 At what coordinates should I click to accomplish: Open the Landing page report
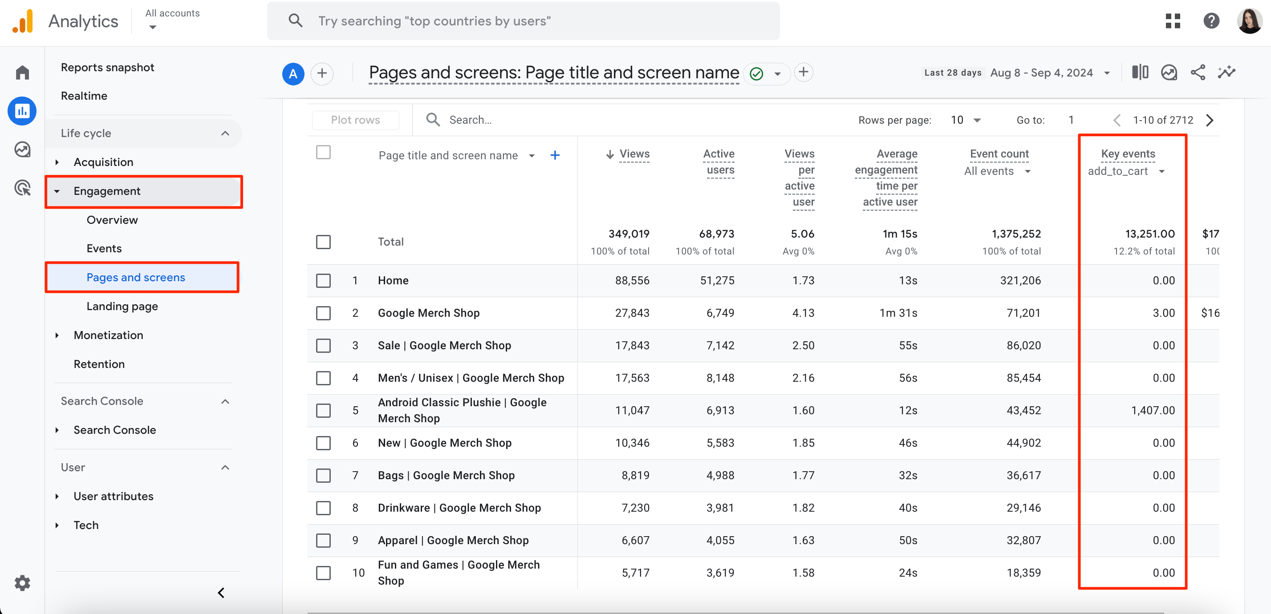(122, 306)
